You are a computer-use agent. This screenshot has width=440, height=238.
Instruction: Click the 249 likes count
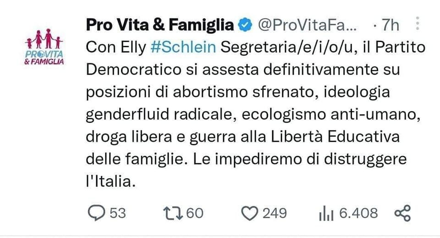(275, 213)
